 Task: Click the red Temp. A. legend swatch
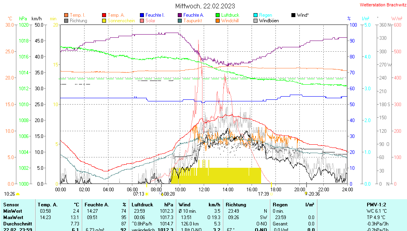[104, 15]
